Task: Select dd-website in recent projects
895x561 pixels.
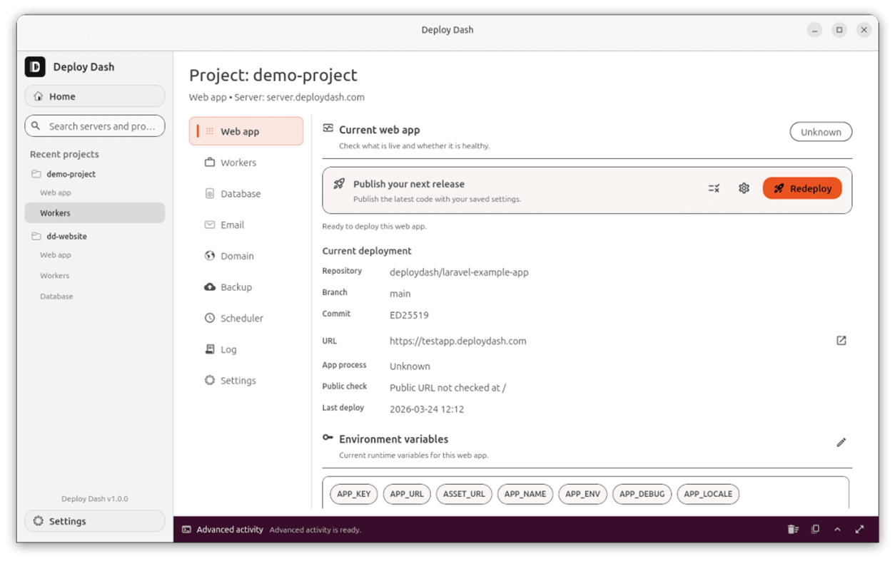Action: (95, 236)
